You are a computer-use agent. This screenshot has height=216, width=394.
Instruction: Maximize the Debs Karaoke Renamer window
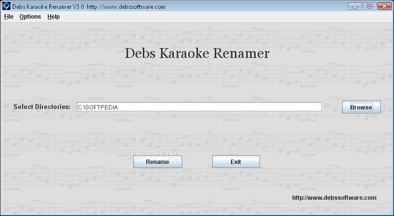pyautogui.click(x=369, y=6)
